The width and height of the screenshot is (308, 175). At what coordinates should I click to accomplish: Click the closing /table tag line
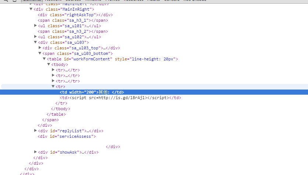[56, 114]
